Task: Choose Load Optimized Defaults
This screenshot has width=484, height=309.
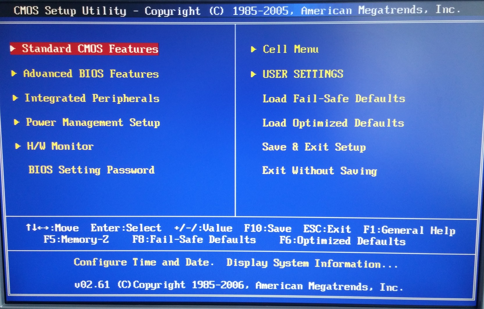Action: pyautogui.click(x=333, y=123)
